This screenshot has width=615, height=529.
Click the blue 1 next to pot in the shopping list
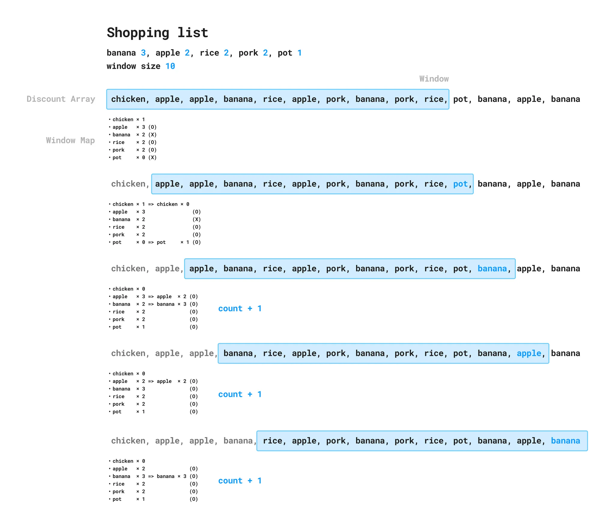point(299,53)
